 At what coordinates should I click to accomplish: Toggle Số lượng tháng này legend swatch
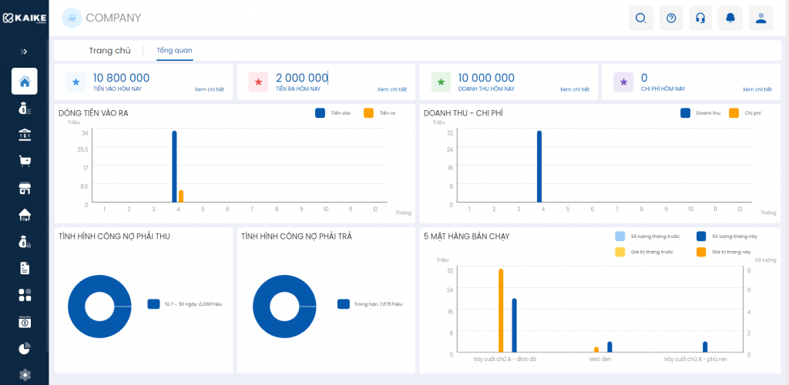[701, 236]
